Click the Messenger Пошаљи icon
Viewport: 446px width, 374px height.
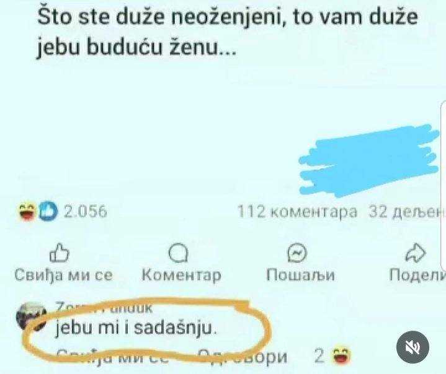coord(298,253)
